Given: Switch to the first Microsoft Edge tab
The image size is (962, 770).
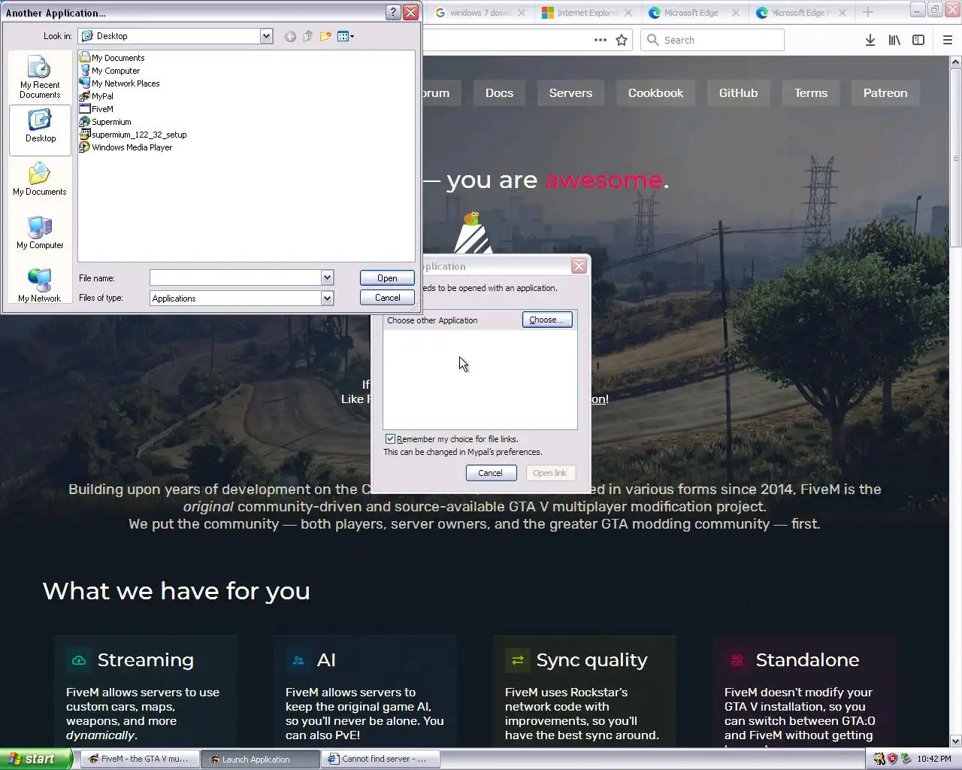Looking at the screenshot, I should coord(691,13).
